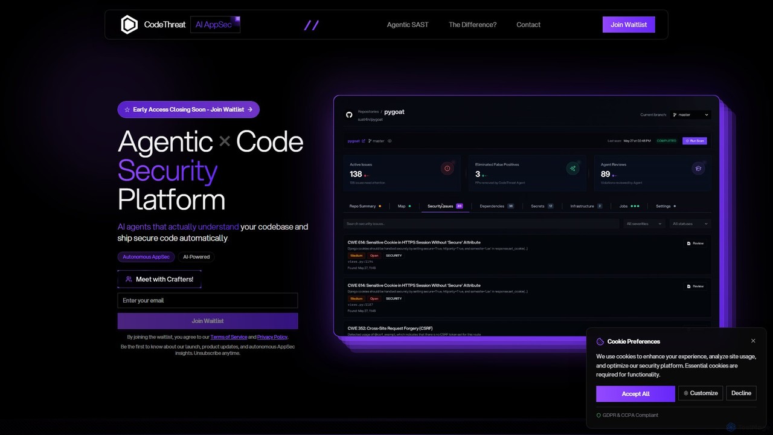Click the Repositories breadcrumb
This screenshot has height=435, width=773.
(x=368, y=112)
